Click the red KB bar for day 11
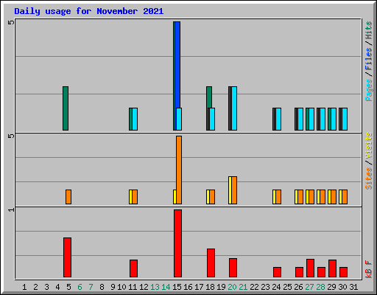Screen dimensions: 377x295 [x=133, y=268]
